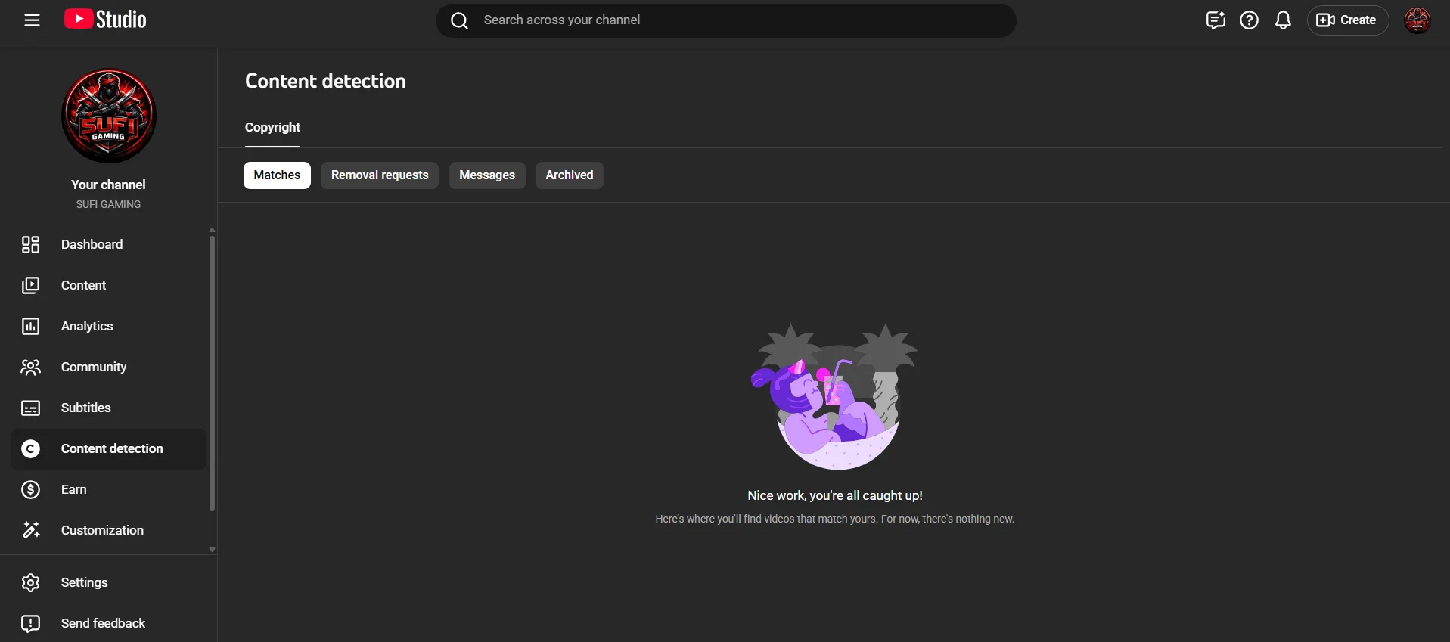Click the Dashboard grid icon
This screenshot has width=1450, height=642.
[x=30, y=244]
